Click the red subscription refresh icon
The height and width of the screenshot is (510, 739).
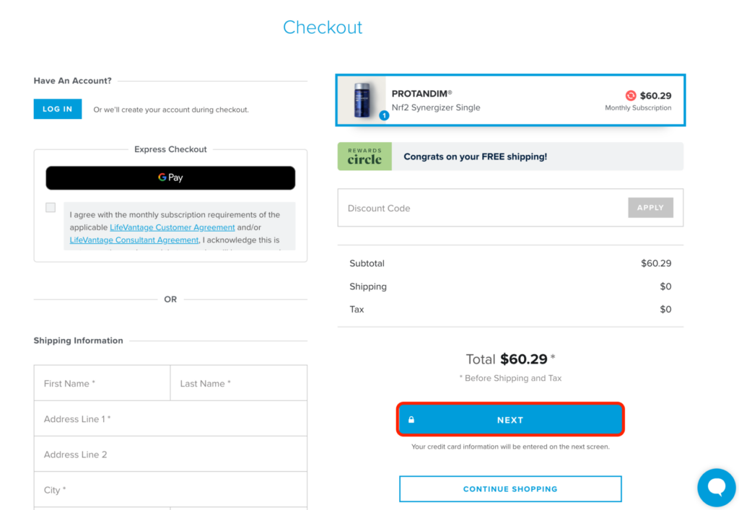click(x=631, y=96)
